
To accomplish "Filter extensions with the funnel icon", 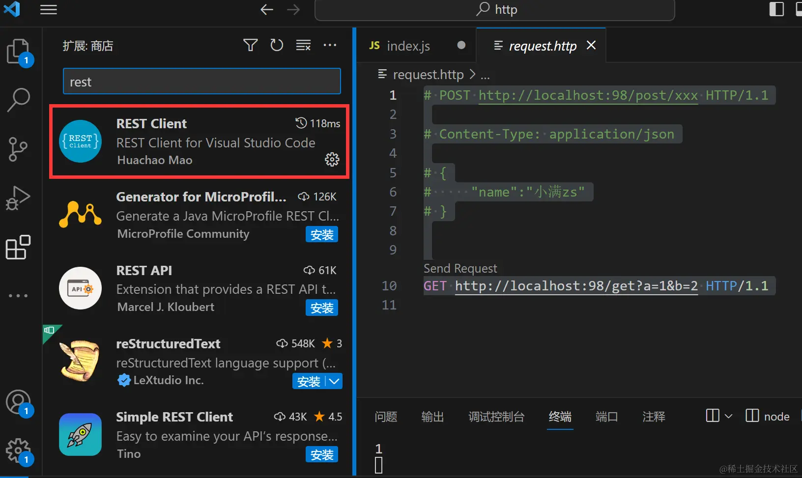I will (251, 45).
